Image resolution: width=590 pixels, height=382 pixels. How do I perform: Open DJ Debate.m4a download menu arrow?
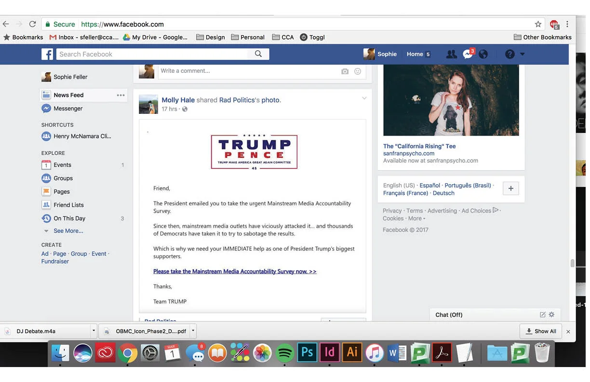click(94, 331)
